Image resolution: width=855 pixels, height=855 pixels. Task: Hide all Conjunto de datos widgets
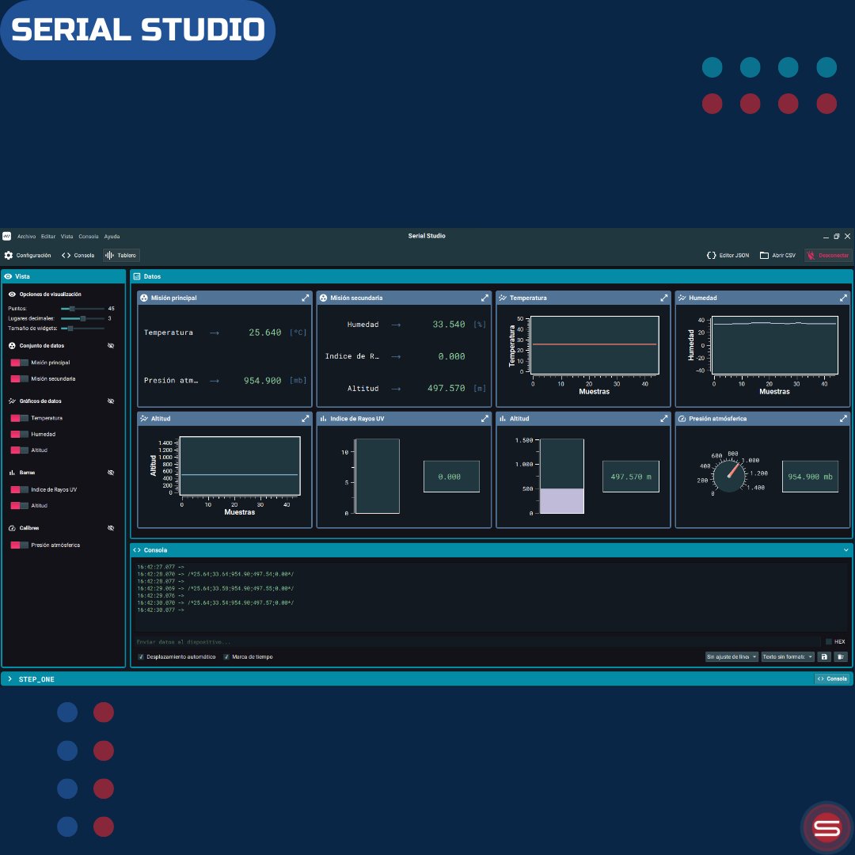pyautogui.click(x=111, y=346)
